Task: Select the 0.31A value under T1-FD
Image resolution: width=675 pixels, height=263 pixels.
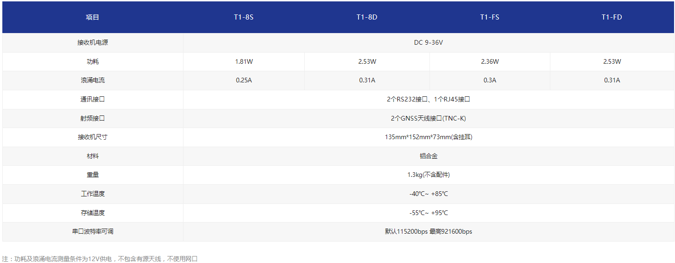Action: 612,80
